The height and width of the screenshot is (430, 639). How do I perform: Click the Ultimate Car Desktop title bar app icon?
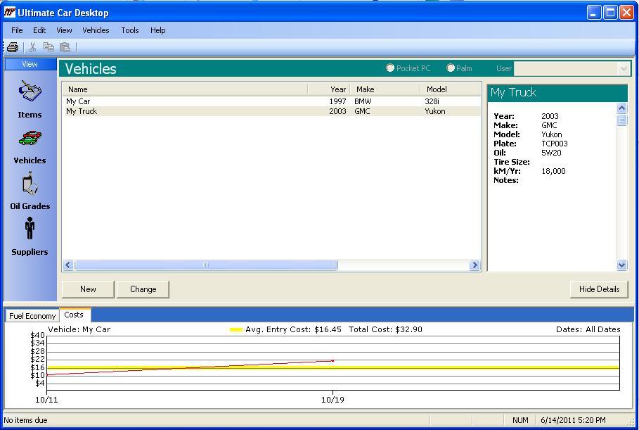(x=10, y=13)
